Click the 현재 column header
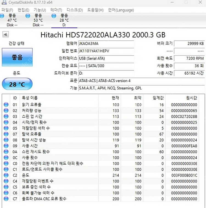Image resolution: width=206 pixels, height=208 pixels. tap(110, 98)
